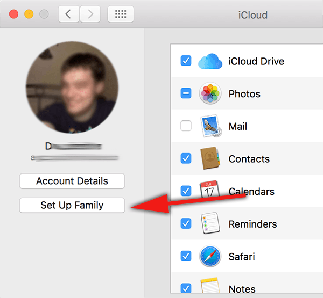
Task: Select the Reminders label text
Action: 253,224
